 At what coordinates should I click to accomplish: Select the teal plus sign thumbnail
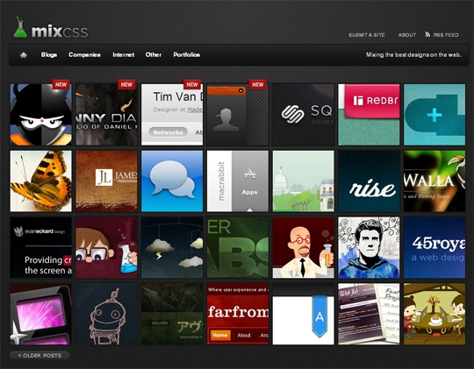(434, 115)
